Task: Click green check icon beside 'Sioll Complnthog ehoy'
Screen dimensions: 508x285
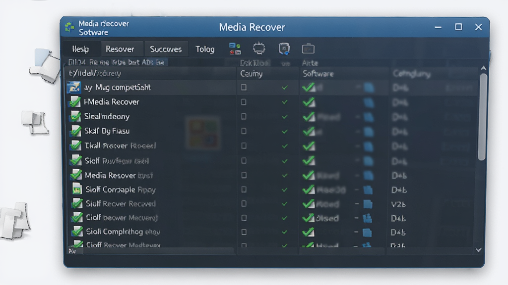Action: pos(77,232)
